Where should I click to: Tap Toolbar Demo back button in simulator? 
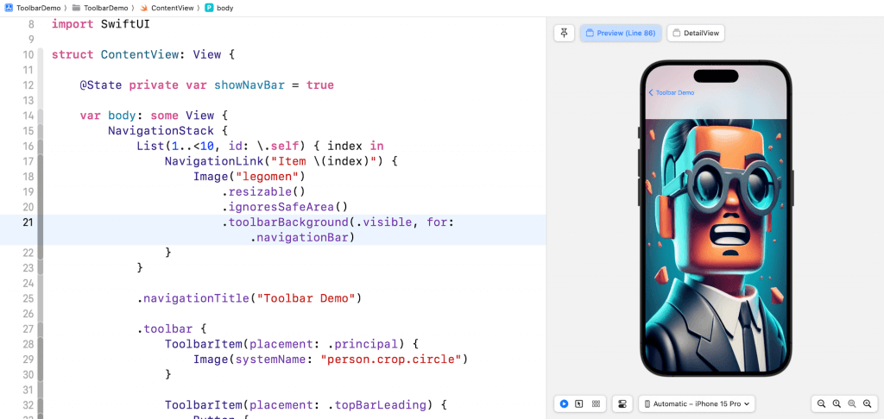672,92
